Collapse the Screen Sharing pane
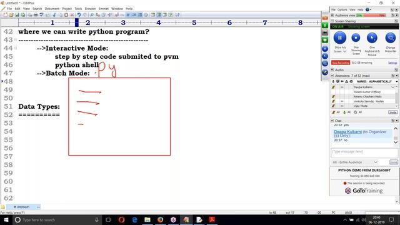 pyautogui.click(x=332, y=21)
